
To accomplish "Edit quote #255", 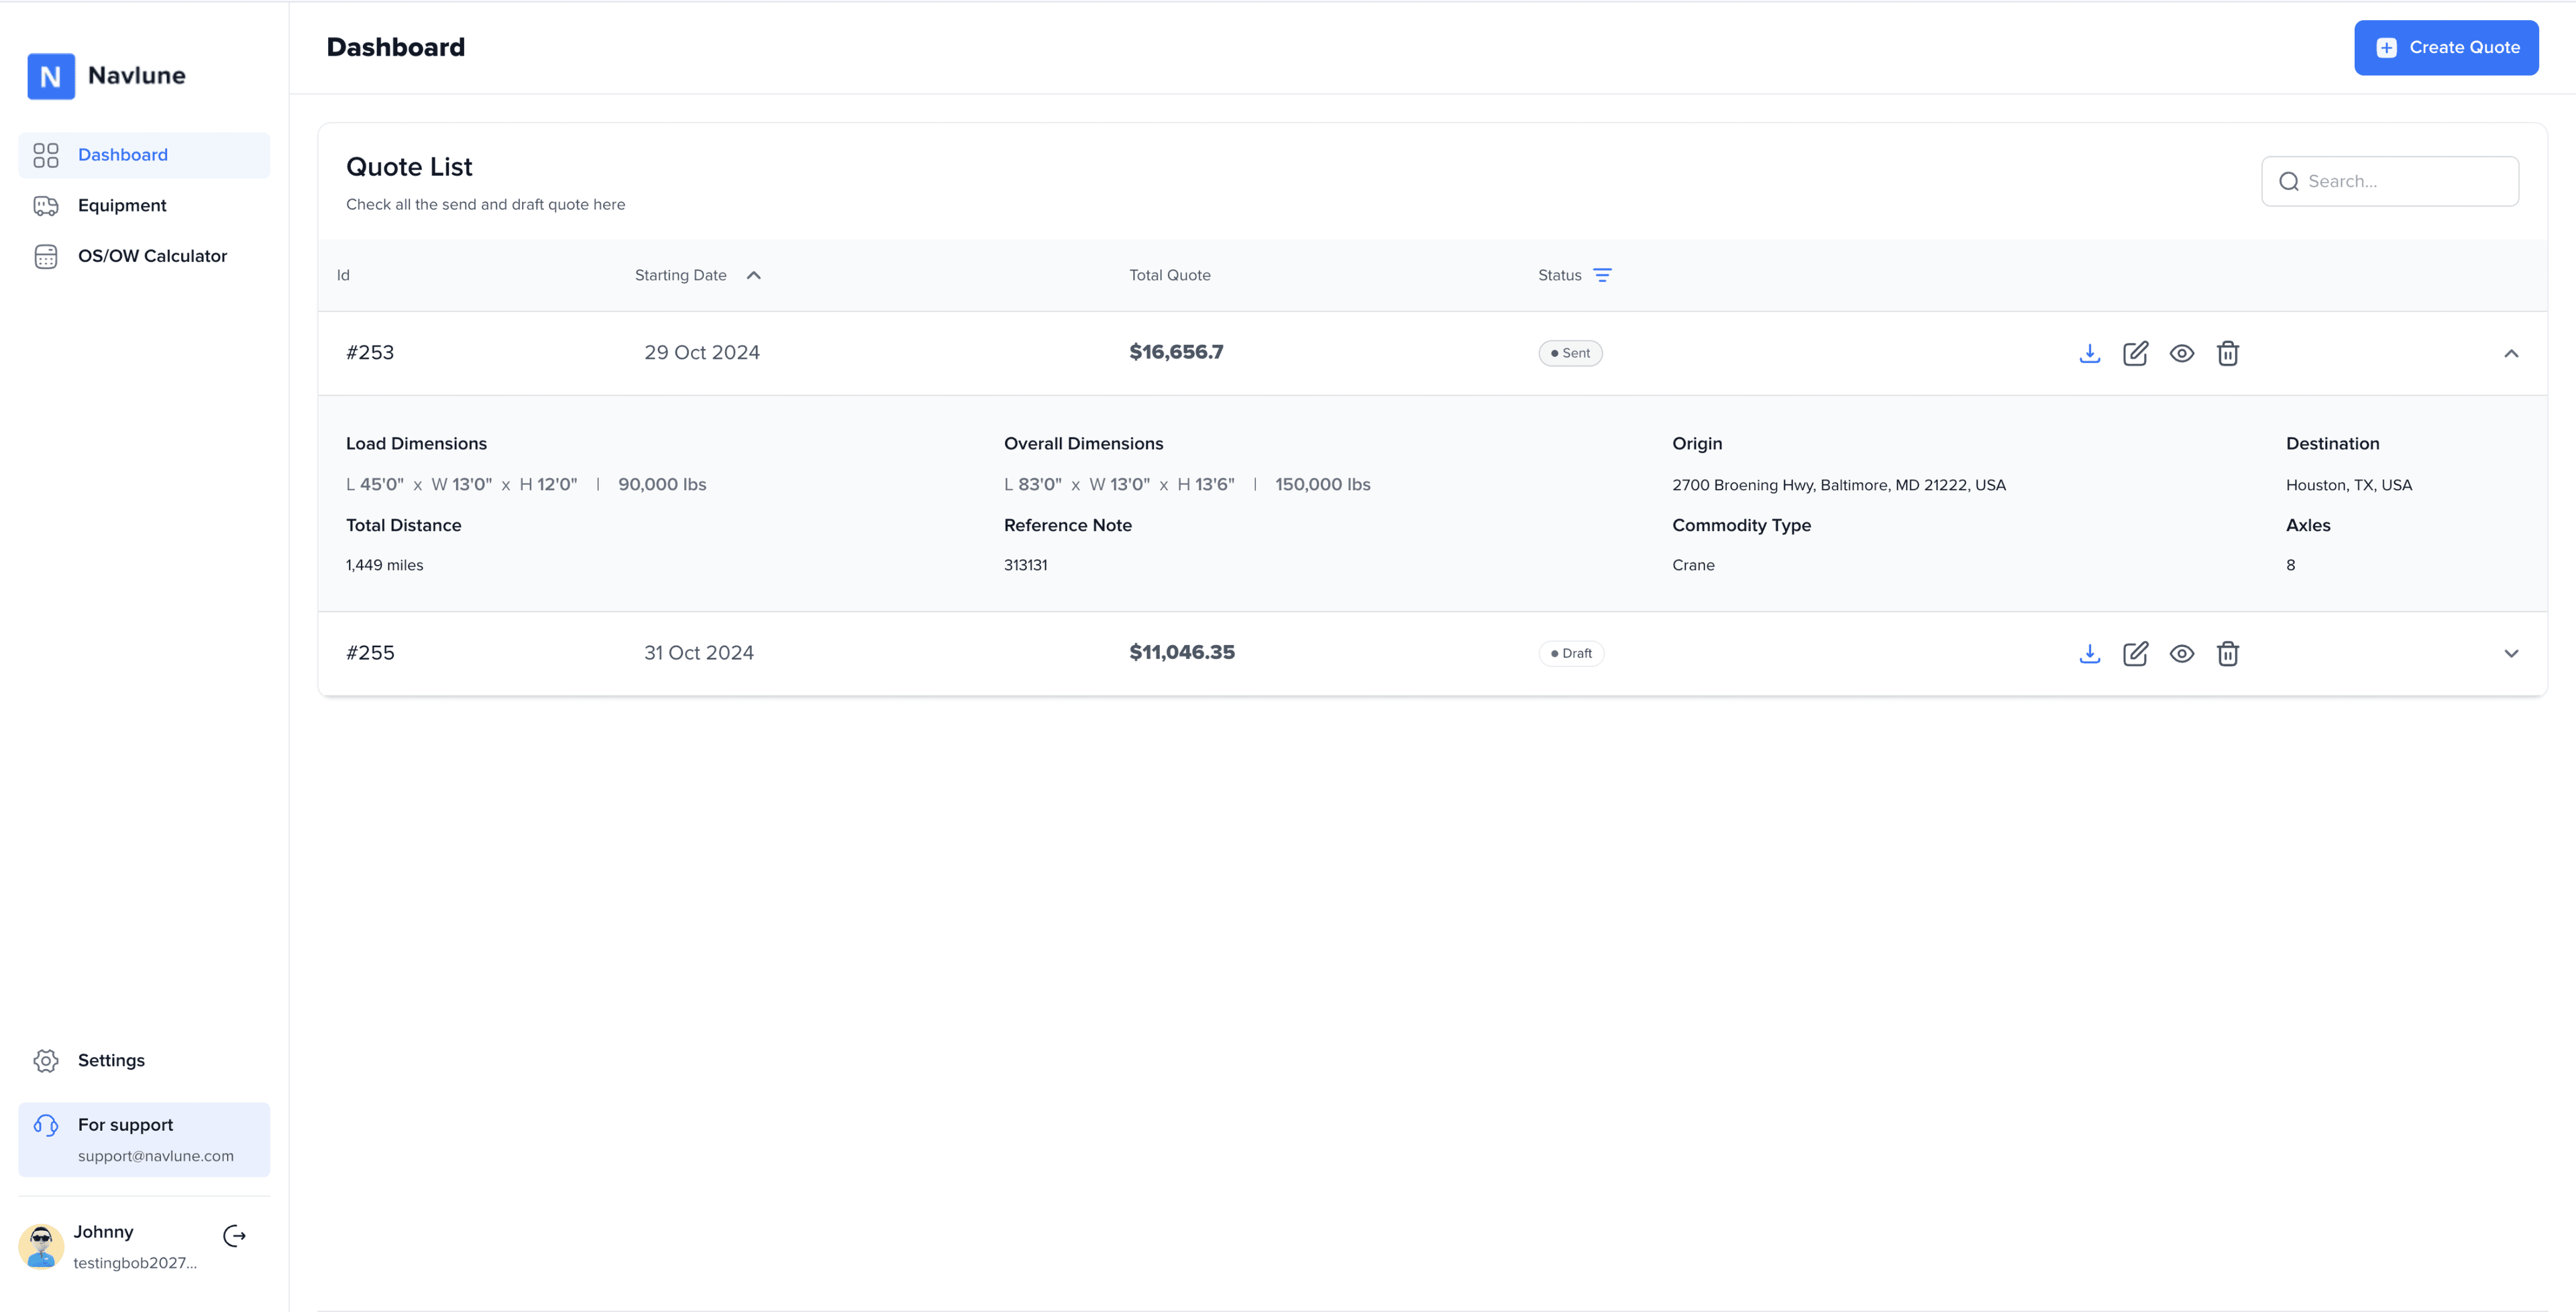I will [2135, 654].
